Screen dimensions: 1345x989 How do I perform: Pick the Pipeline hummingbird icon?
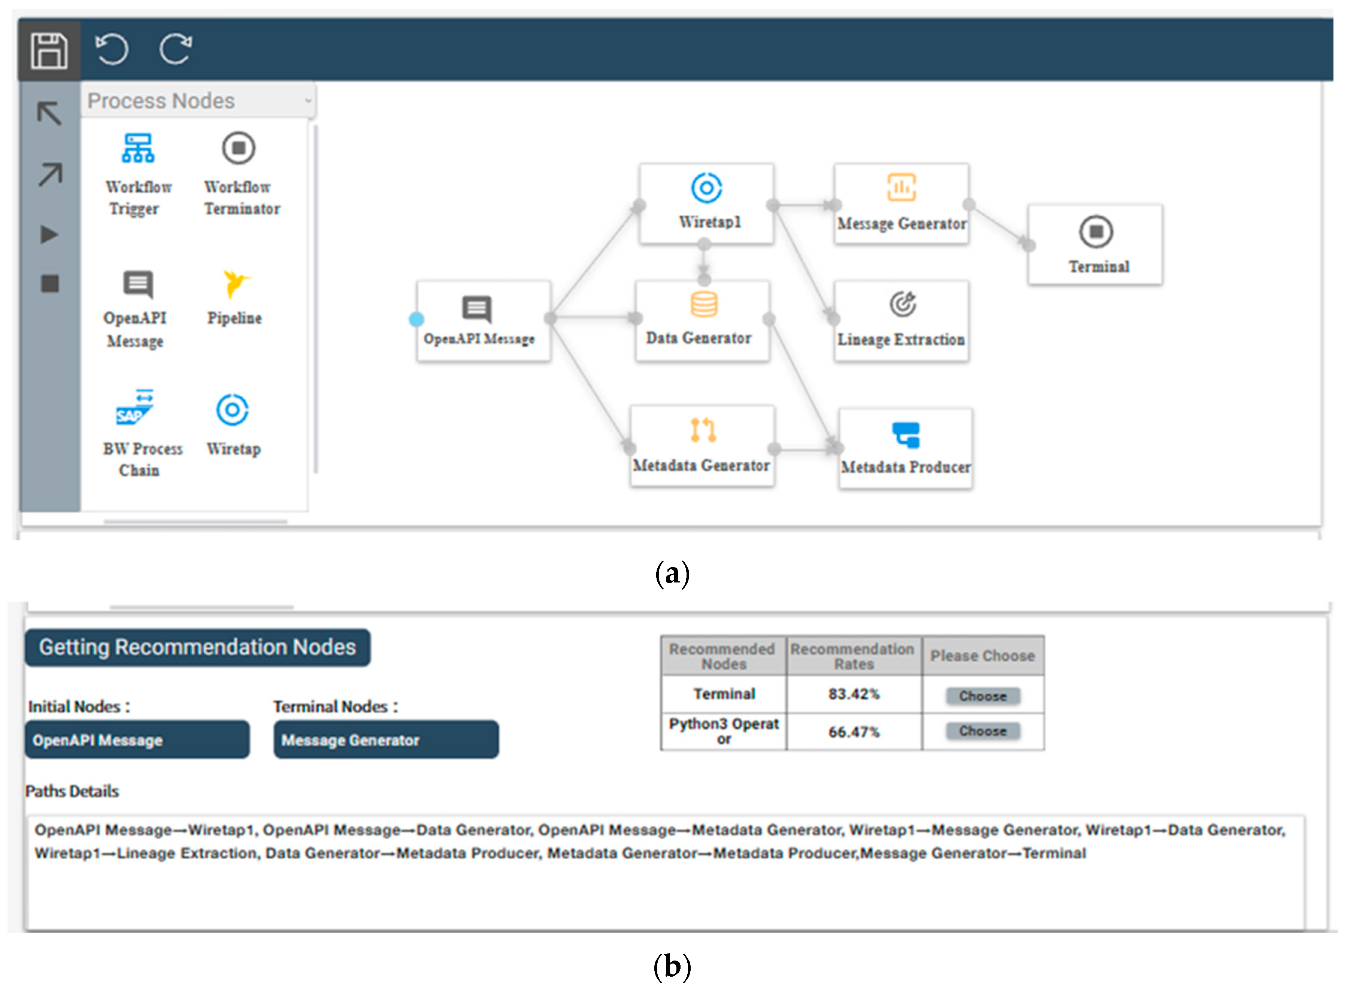(x=235, y=284)
